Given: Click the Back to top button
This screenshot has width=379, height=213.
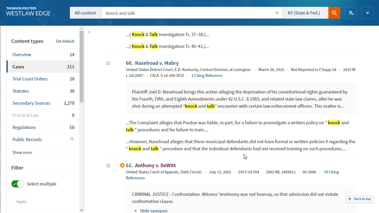Looking at the screenshot, I should click(359, 199).
